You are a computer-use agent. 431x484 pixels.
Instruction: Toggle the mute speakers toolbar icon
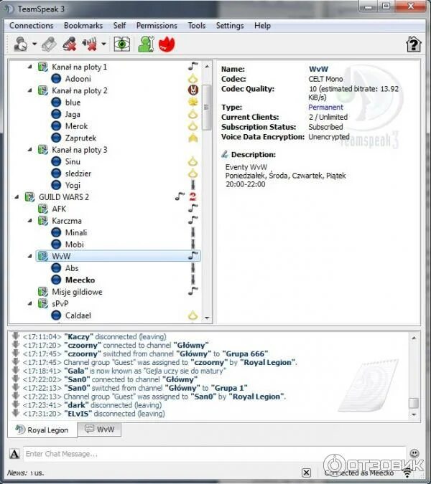coord(89,44)
